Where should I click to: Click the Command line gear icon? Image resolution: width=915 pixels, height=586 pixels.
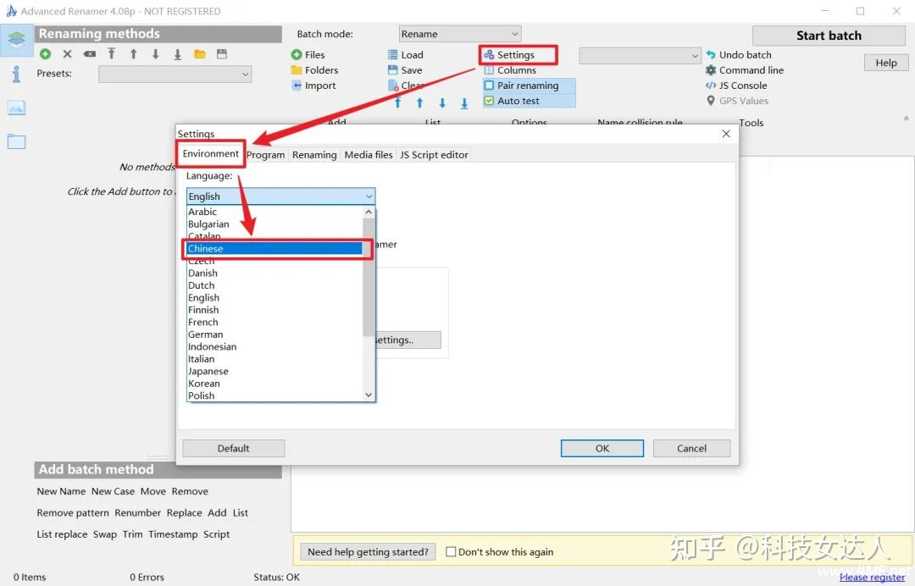(711, 70)
